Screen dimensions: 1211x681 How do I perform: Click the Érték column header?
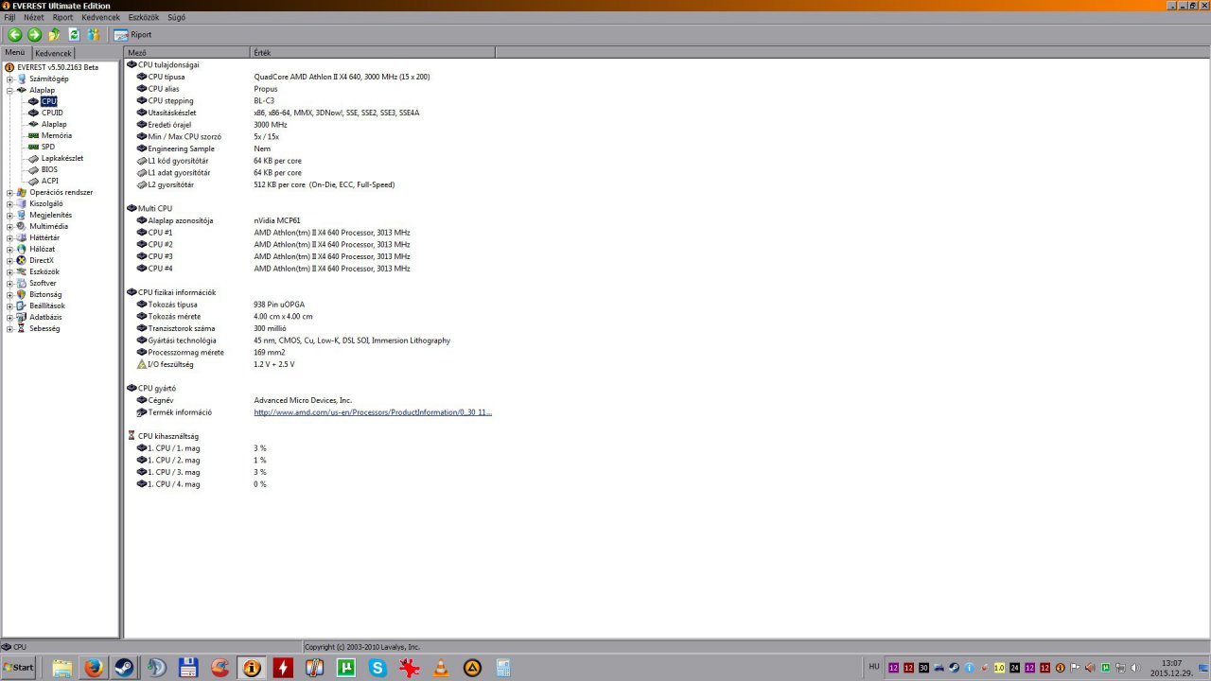pyautogui.click(x=373, y=53)
